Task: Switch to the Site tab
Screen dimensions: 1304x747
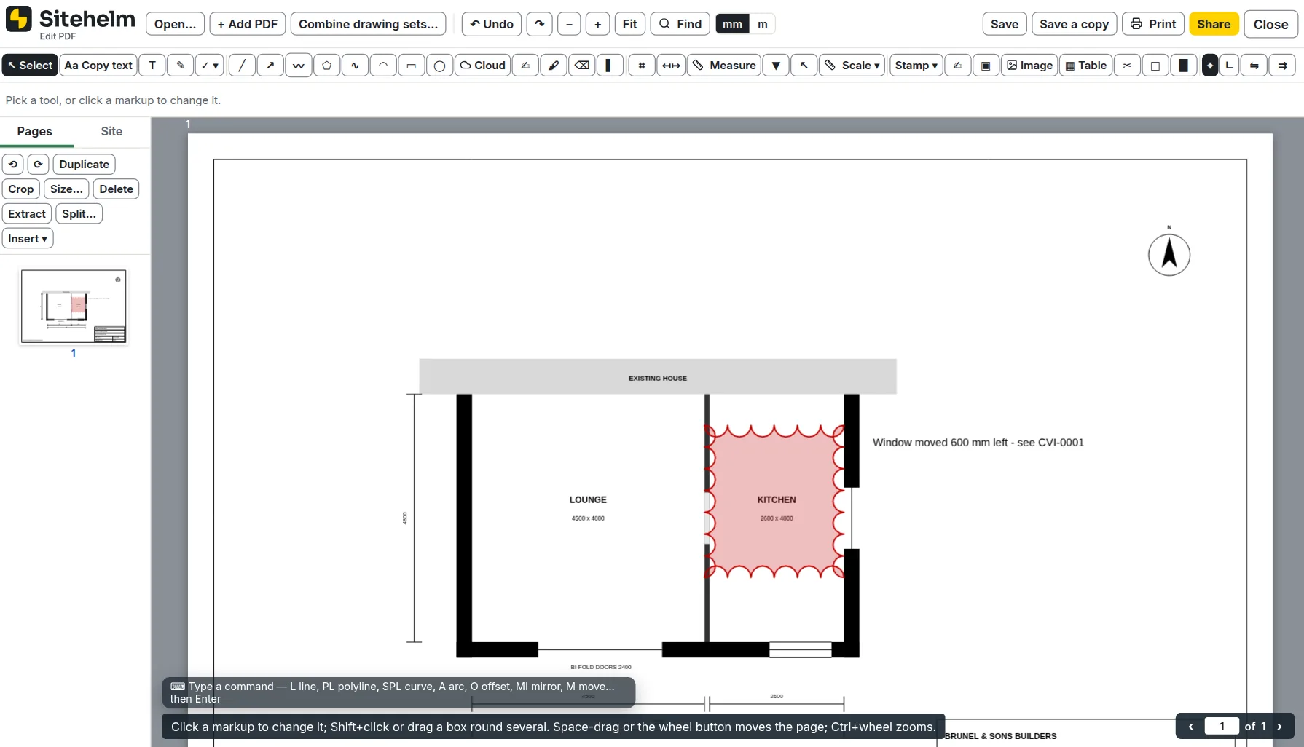Action: 111,131
